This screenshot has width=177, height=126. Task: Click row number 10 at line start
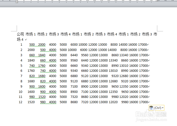[x=20, y=92]
